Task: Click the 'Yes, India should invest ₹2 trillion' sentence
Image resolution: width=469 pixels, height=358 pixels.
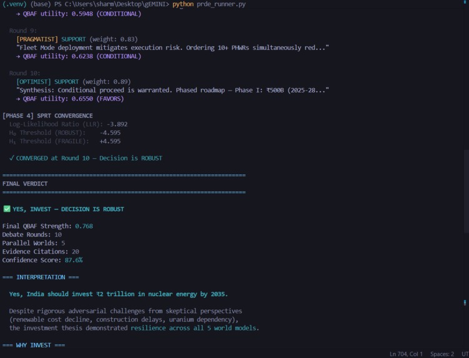Action: coord(119,294)
